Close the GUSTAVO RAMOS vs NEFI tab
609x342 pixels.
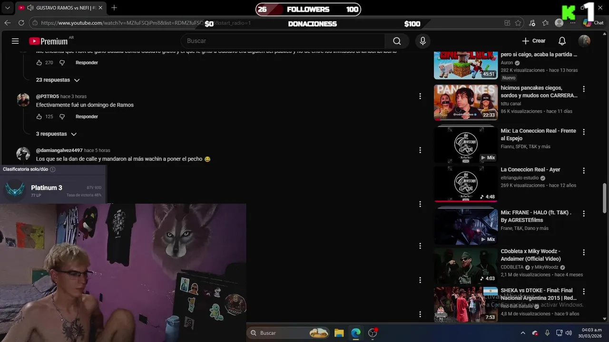100,8
